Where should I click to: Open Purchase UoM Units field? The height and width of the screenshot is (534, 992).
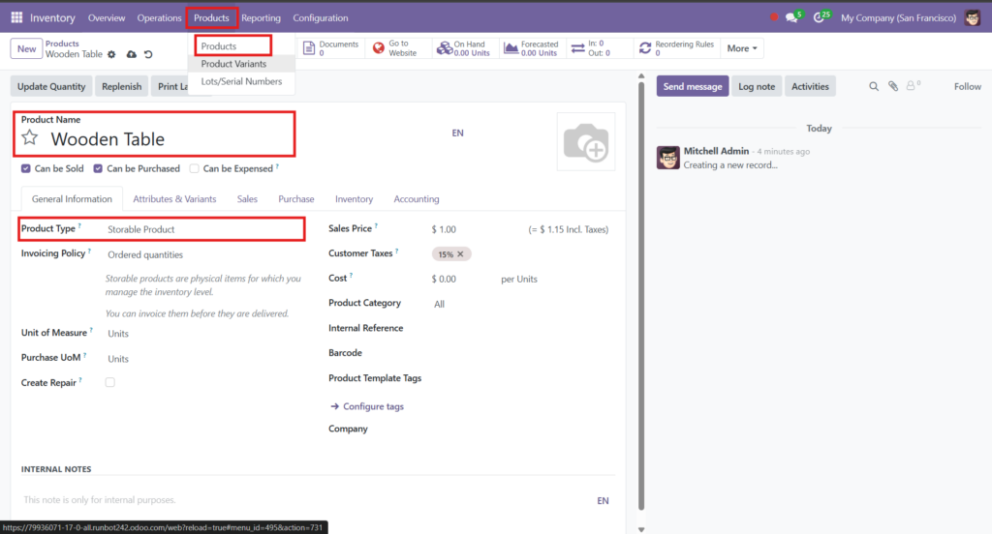point(204,359)
